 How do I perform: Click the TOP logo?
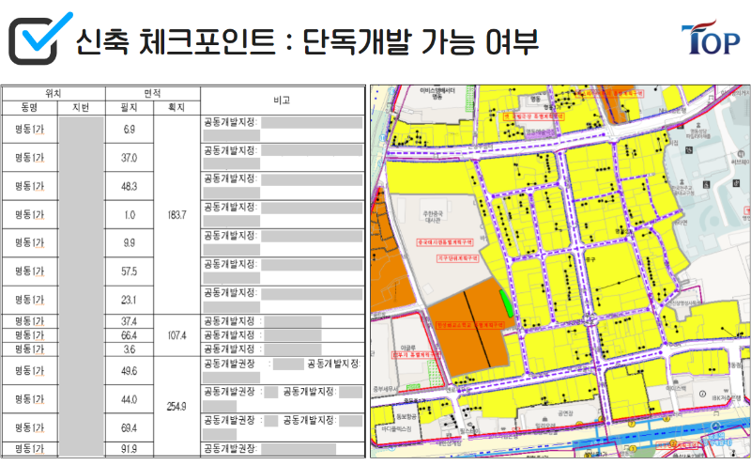point(711,38)
